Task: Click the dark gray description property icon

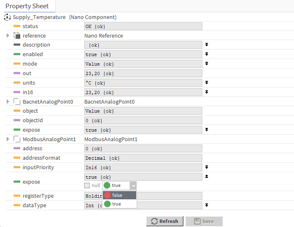Action: 17,45
